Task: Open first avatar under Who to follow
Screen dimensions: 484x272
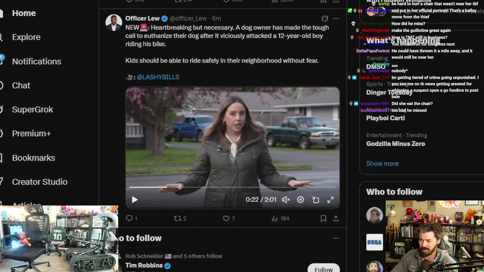Action: (374, 215)
